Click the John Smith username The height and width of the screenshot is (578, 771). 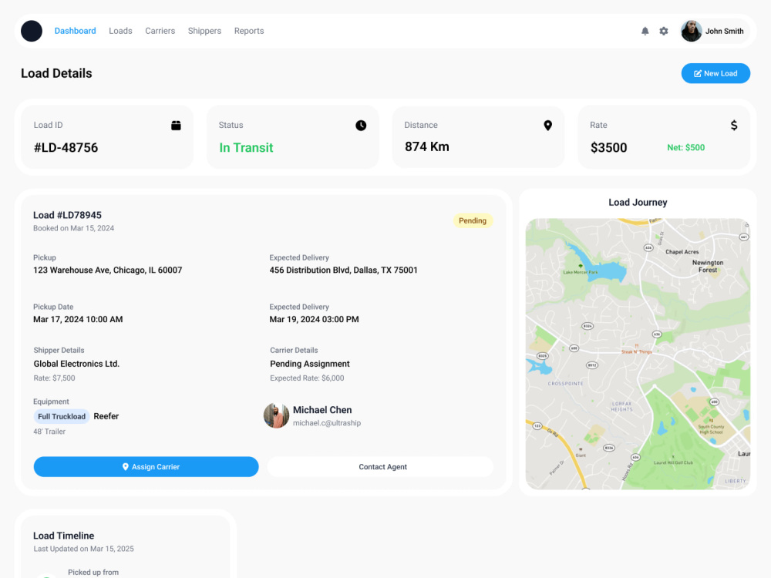tap(724, 31)
